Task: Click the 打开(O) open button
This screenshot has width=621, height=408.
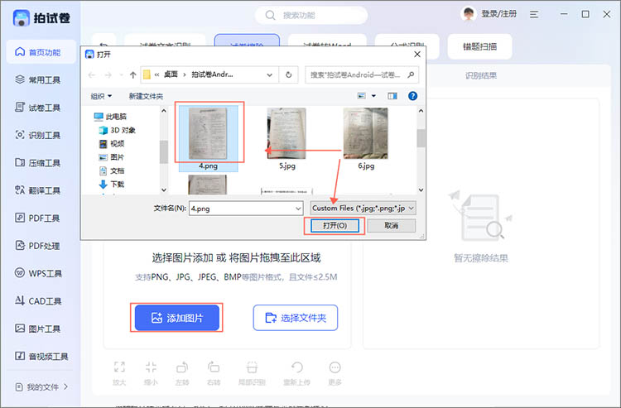Action: [x=335, y=226]
